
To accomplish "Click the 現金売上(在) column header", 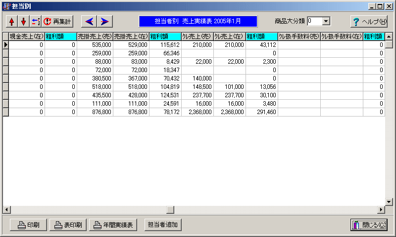I will pos(27,37).
